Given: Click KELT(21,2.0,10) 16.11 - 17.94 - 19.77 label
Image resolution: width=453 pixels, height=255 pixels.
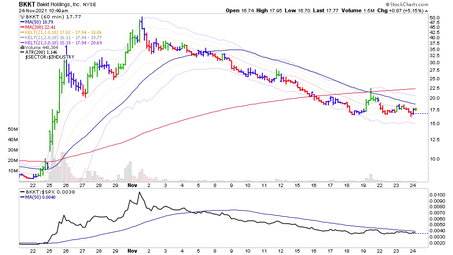Looking at the screenshot, I should click(x=63, y=38).
